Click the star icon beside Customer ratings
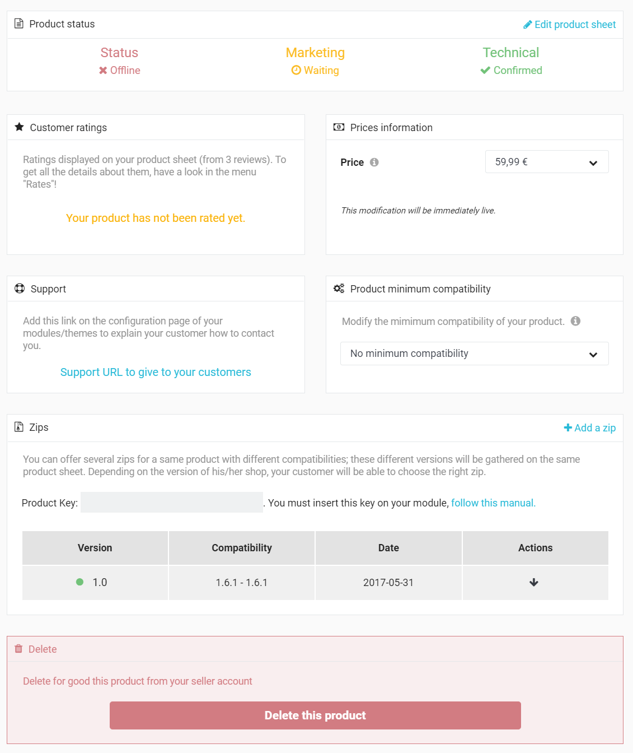633x753 pixels. [x=19, y=127]
